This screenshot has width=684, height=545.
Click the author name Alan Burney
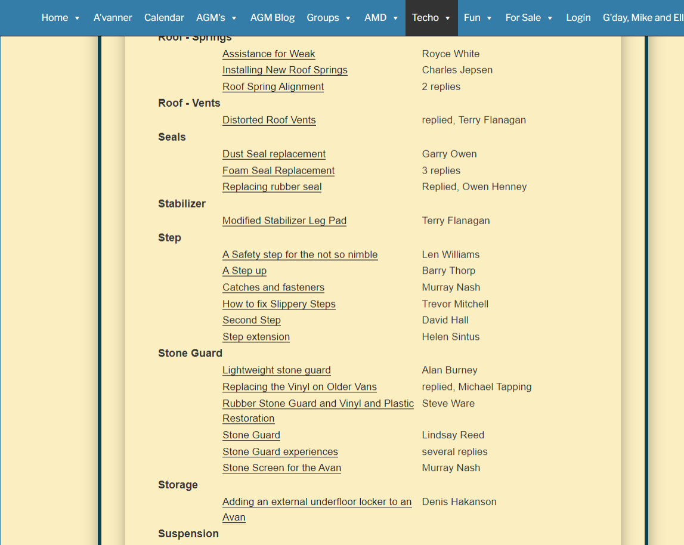pos(449,370)
